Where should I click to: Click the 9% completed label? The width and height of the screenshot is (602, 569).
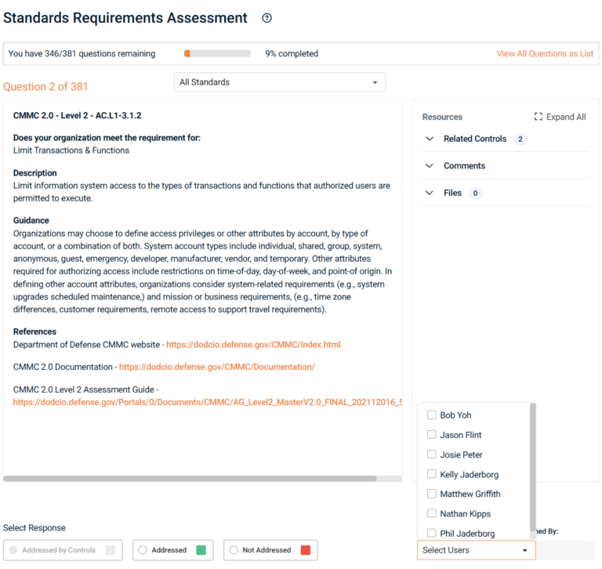tap(292, 53)
